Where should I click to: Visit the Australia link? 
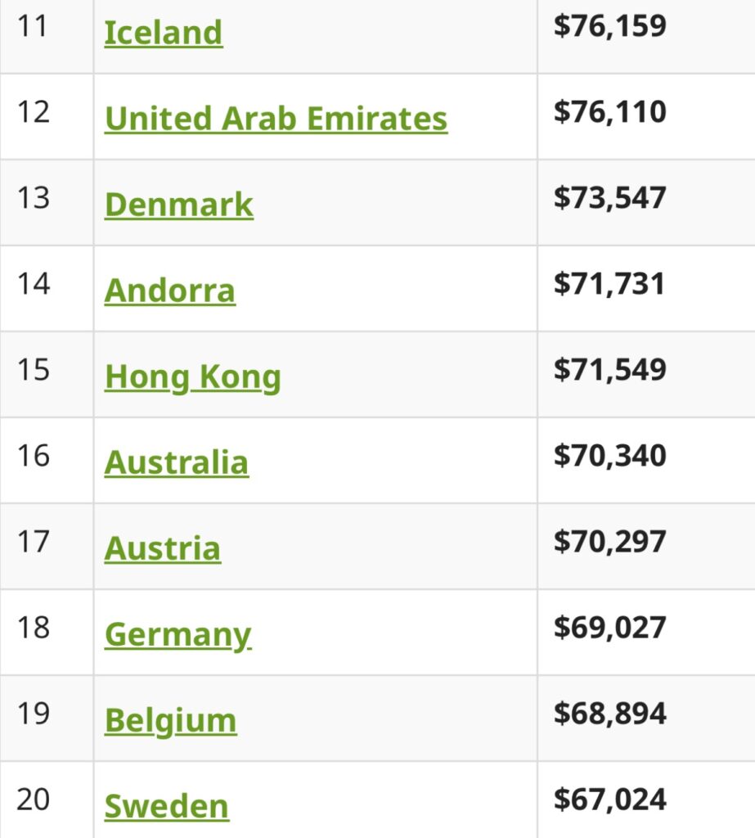177,463
